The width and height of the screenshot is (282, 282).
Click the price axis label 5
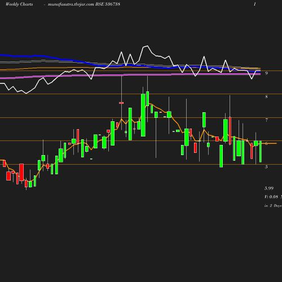[266, 167]
